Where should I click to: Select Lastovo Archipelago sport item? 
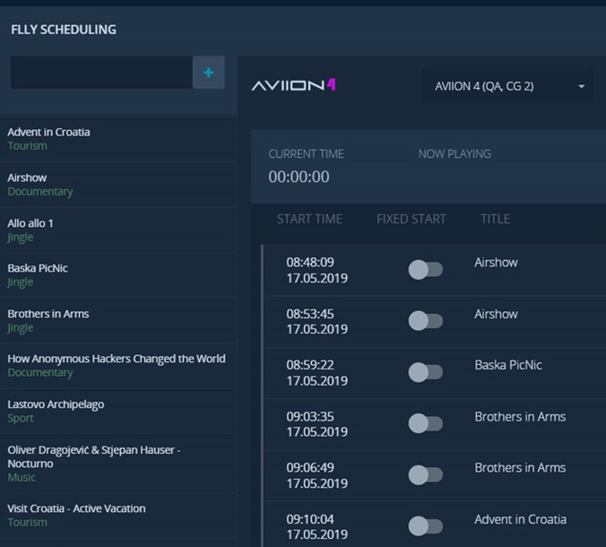pyautogui.click(x=56, y=411)
